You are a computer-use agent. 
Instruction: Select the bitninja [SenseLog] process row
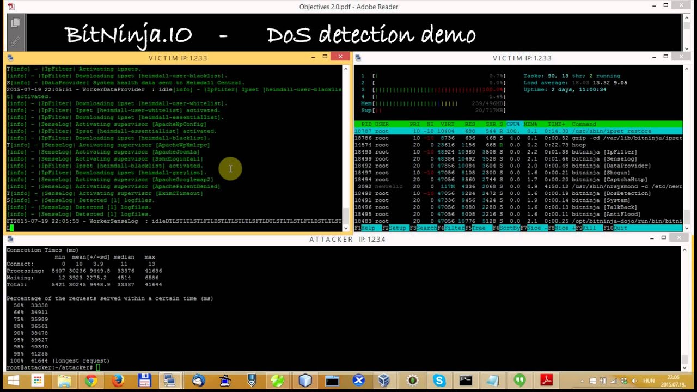[518, 159]
